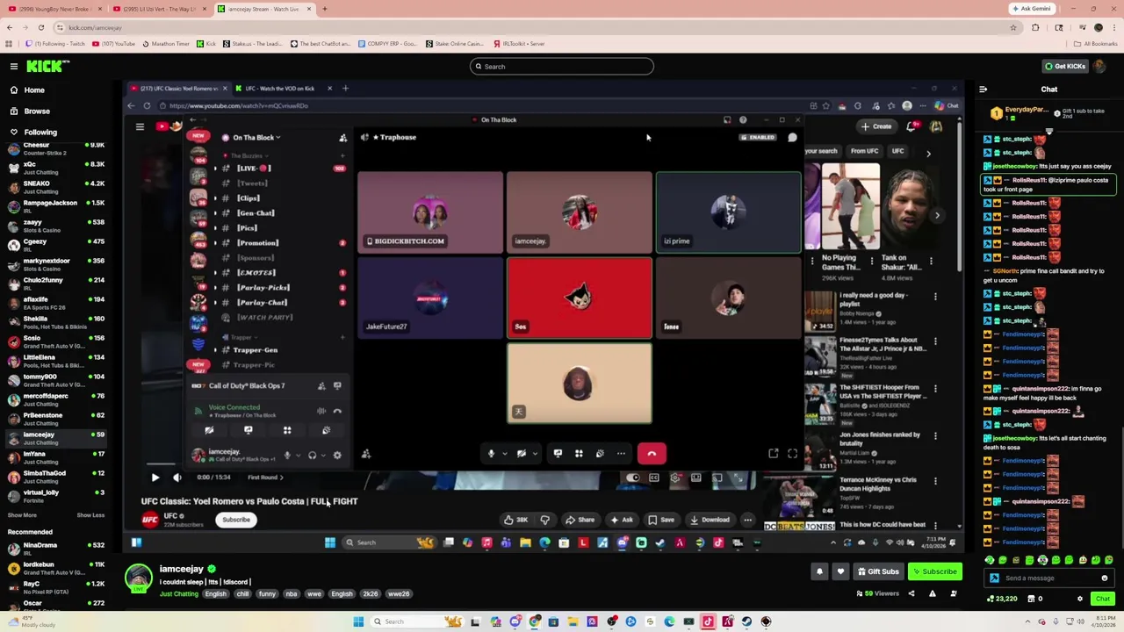Toggle captions CC on YouTube player
Viewport: 1124px width, 632px height.
point(654,478)
